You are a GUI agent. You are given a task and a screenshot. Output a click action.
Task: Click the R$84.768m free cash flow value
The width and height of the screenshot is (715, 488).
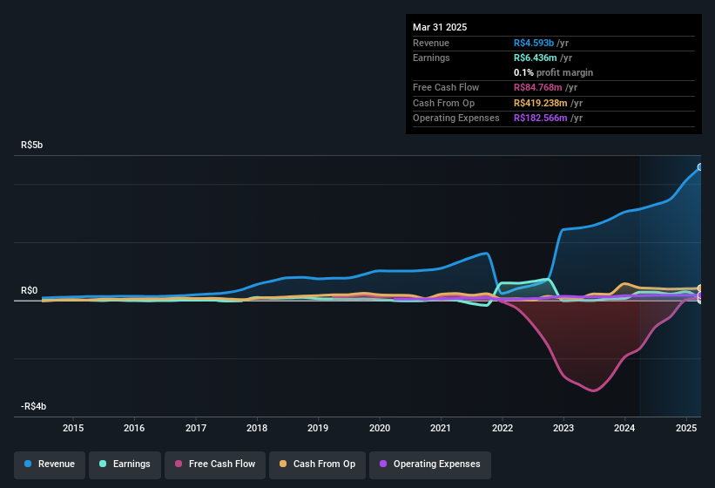[x=537, y=87]
